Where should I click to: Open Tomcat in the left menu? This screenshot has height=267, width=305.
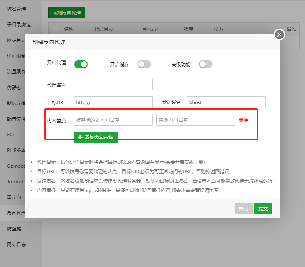point(15,181)
